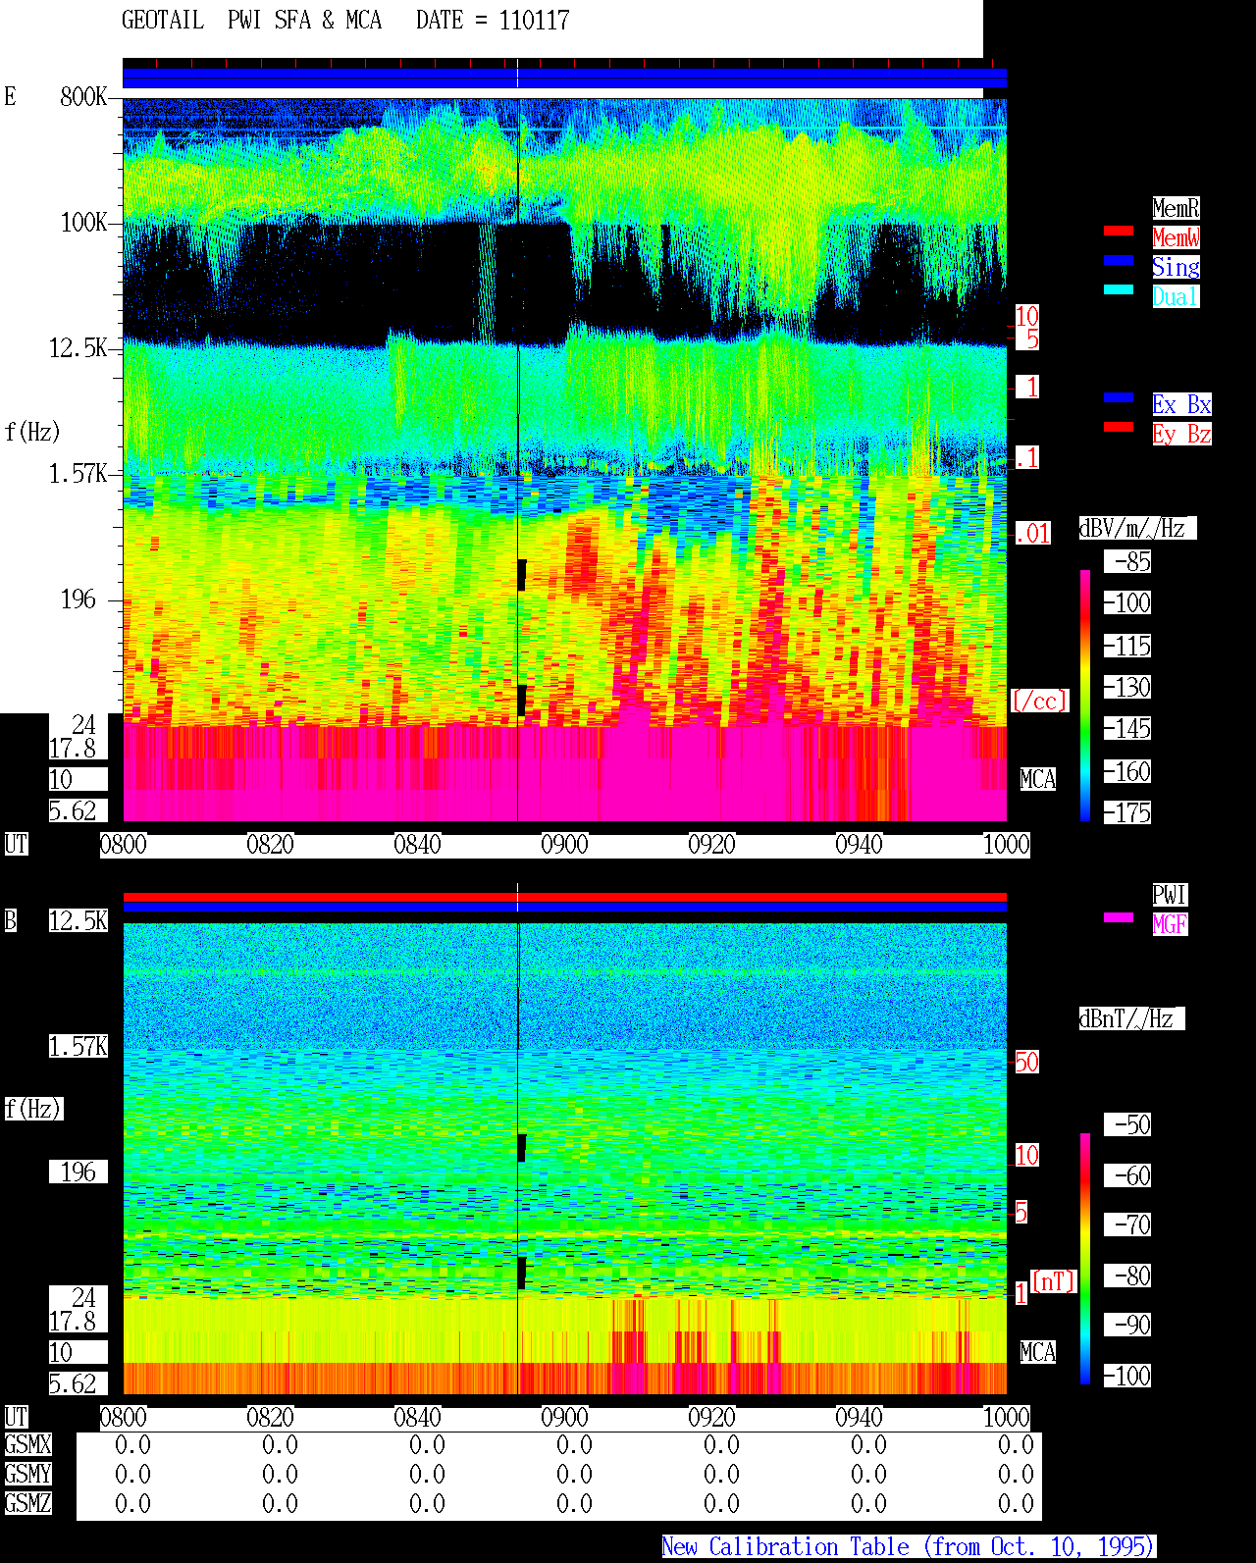Screen dimensions: 1256x1563
Task: Click the Sing legend label
Action: pos(1176,267)
